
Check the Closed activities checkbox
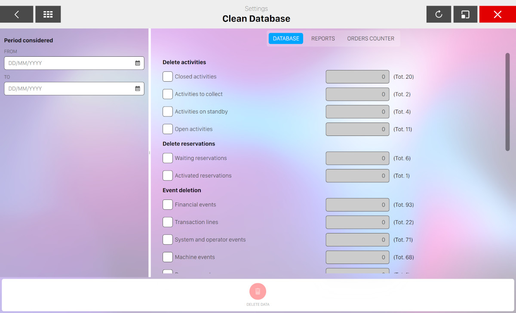point(168,77)
